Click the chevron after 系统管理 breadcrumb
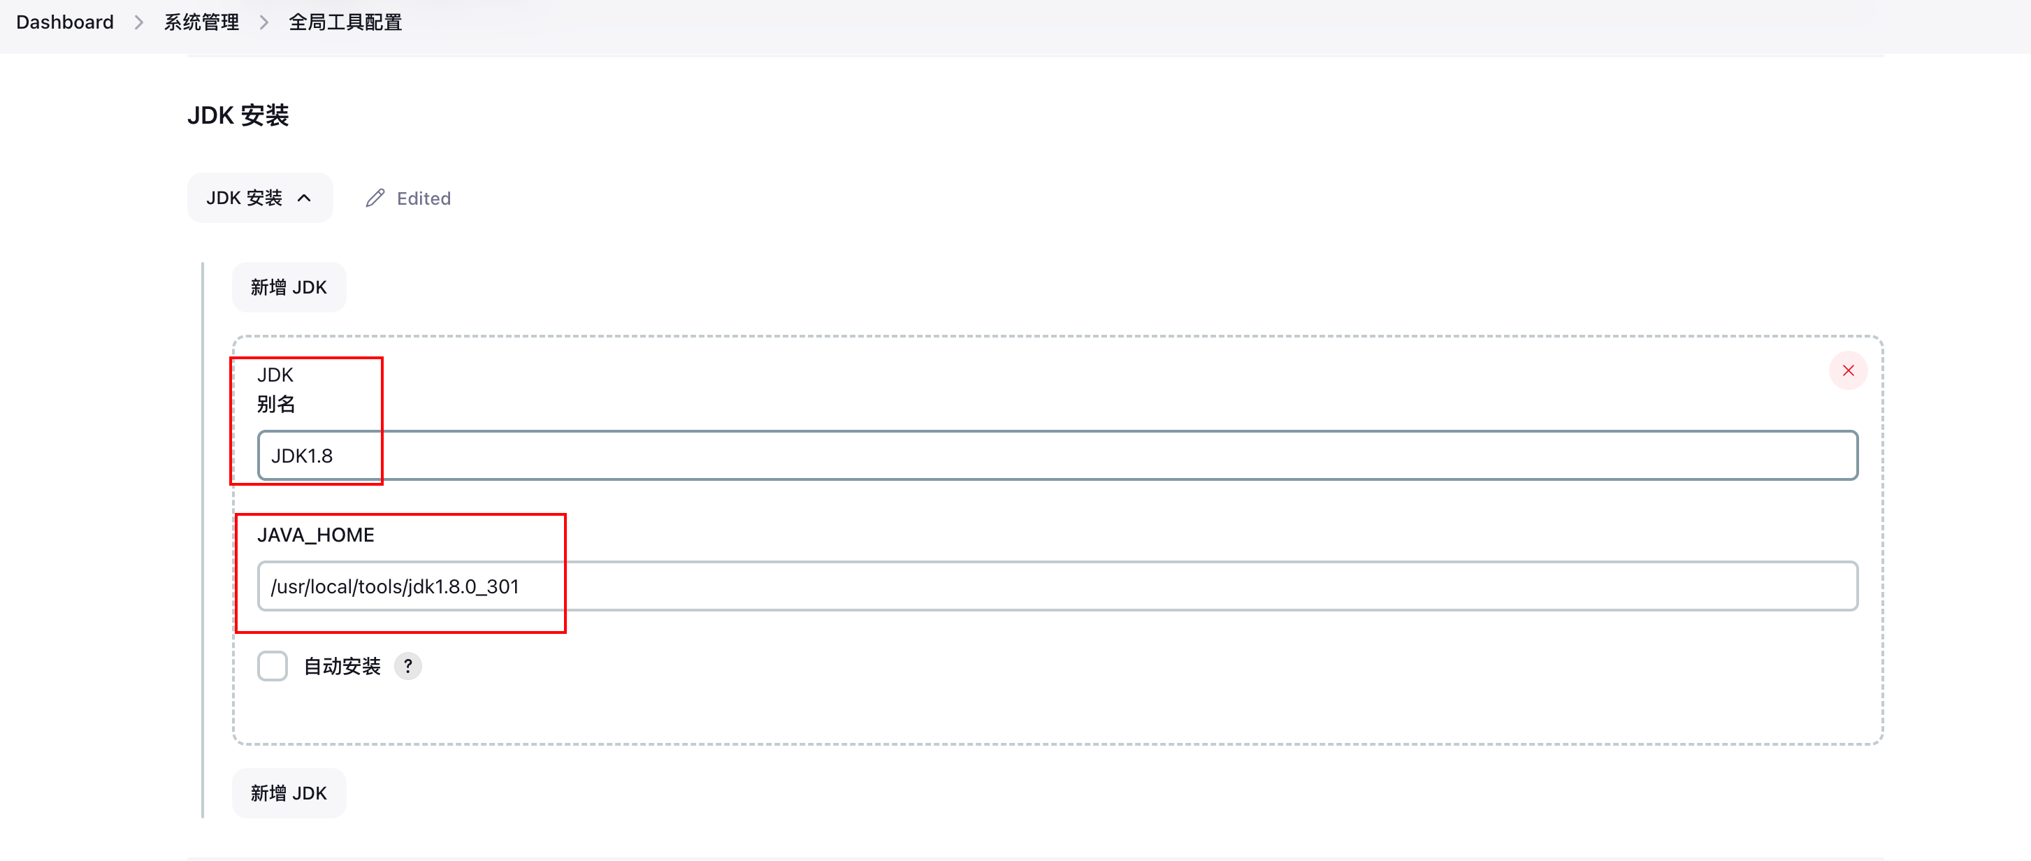Viewport: 2031px width, 861px height. coord(264,22)
